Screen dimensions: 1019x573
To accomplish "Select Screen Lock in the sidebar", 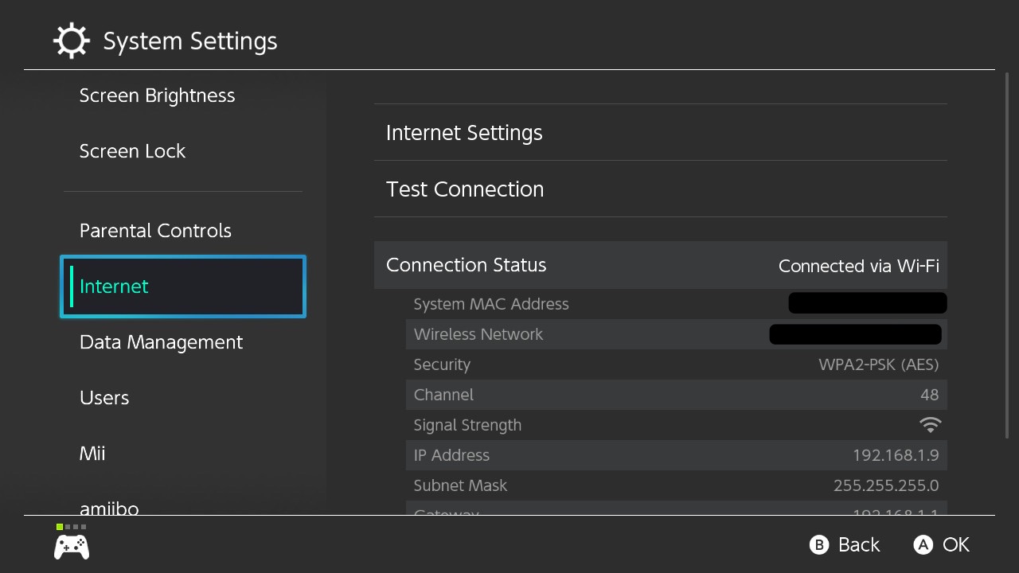I will pos(132,151).
